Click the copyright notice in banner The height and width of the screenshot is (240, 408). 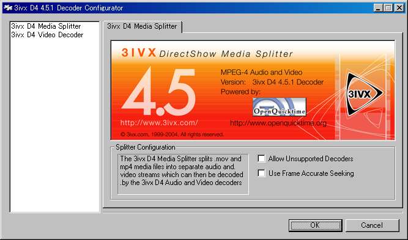(x=172, y=134)
